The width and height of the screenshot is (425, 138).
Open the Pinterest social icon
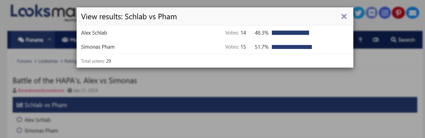pyautogui.click(x=398, y=13)
